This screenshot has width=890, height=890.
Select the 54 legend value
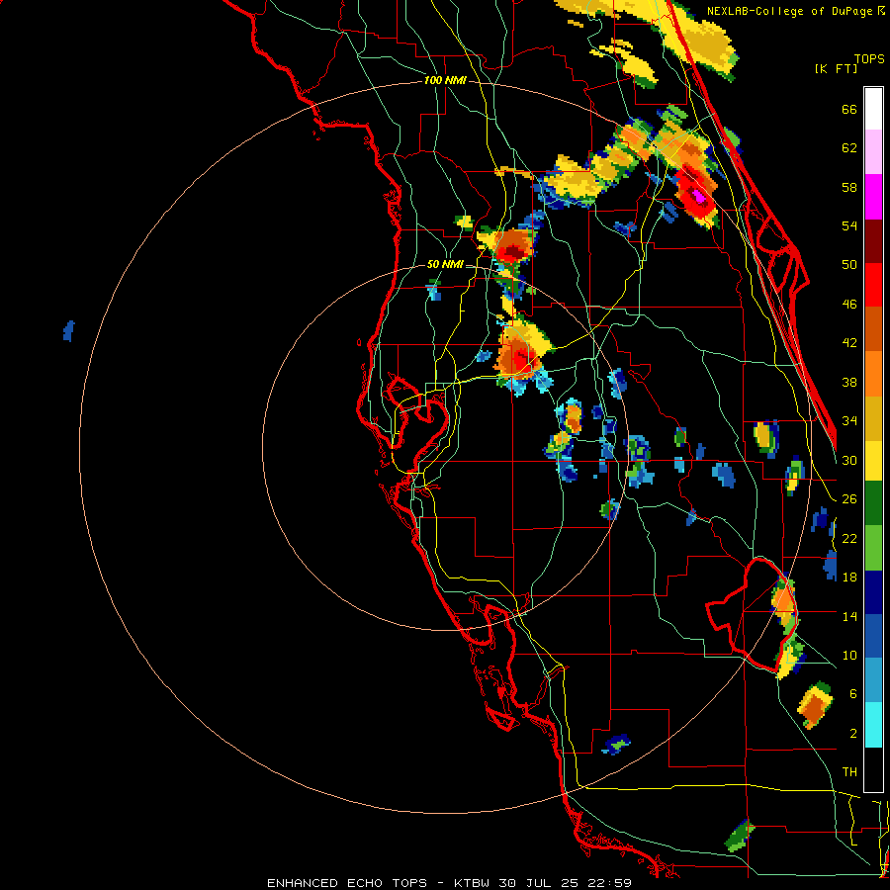point(849,225)
